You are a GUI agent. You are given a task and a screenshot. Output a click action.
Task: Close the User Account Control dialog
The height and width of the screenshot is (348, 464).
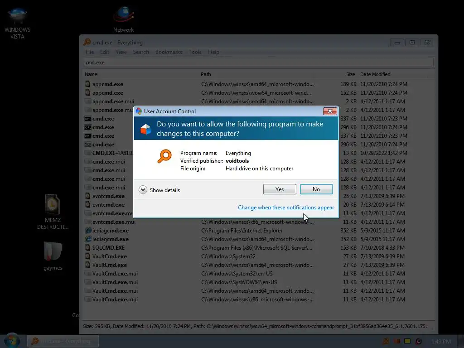pos(330,111)
